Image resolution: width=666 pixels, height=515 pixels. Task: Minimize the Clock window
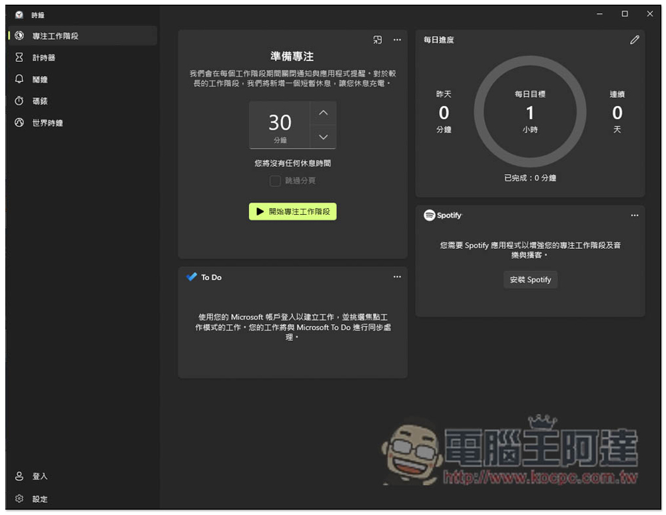[x=599, y=14]
